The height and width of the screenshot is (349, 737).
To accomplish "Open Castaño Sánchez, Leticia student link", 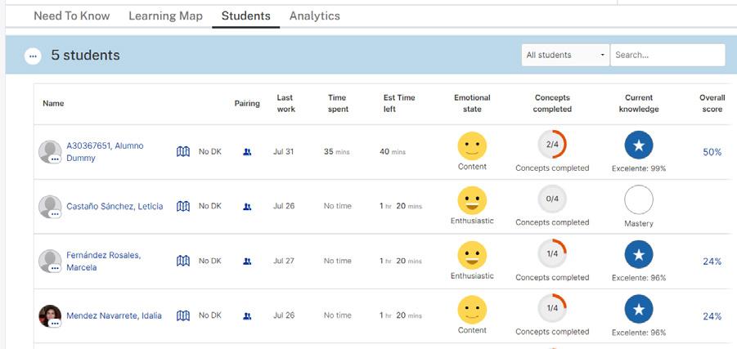I will coord(115,207).
